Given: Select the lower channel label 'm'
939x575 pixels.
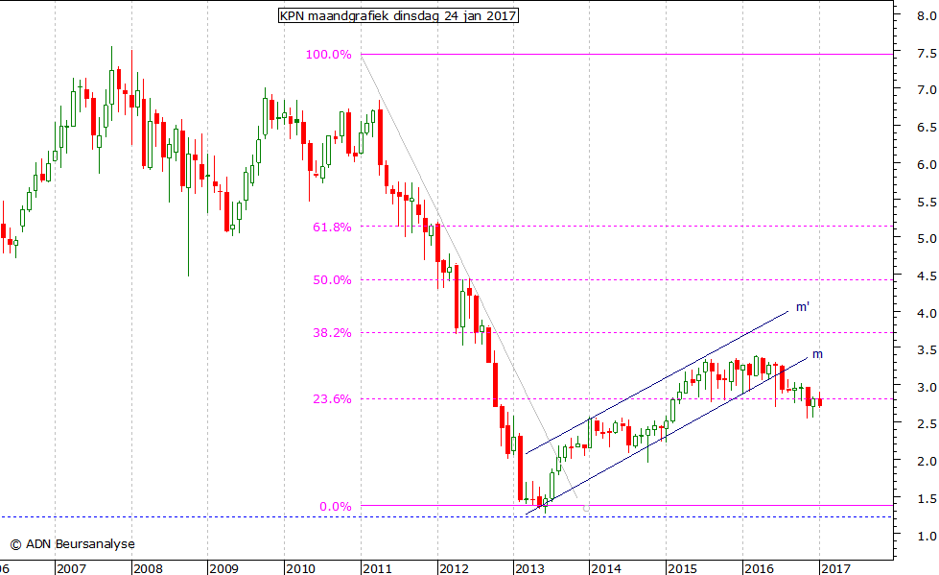Looking at the screenshot, I should (817, 354).
